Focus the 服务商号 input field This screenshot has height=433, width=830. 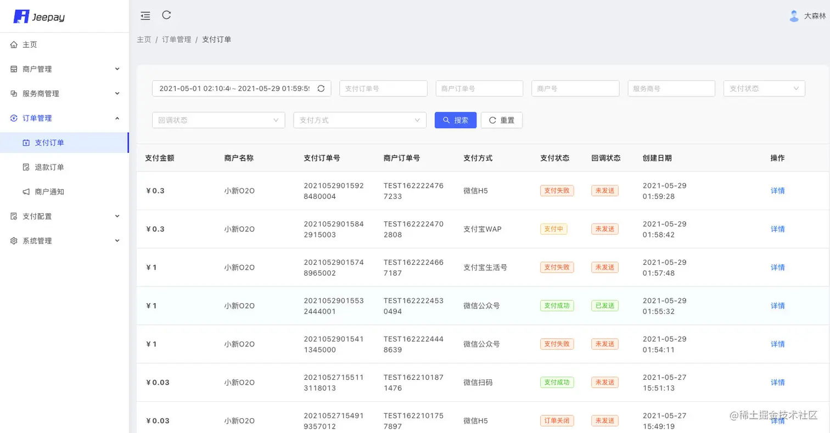[x=671, y=88]
